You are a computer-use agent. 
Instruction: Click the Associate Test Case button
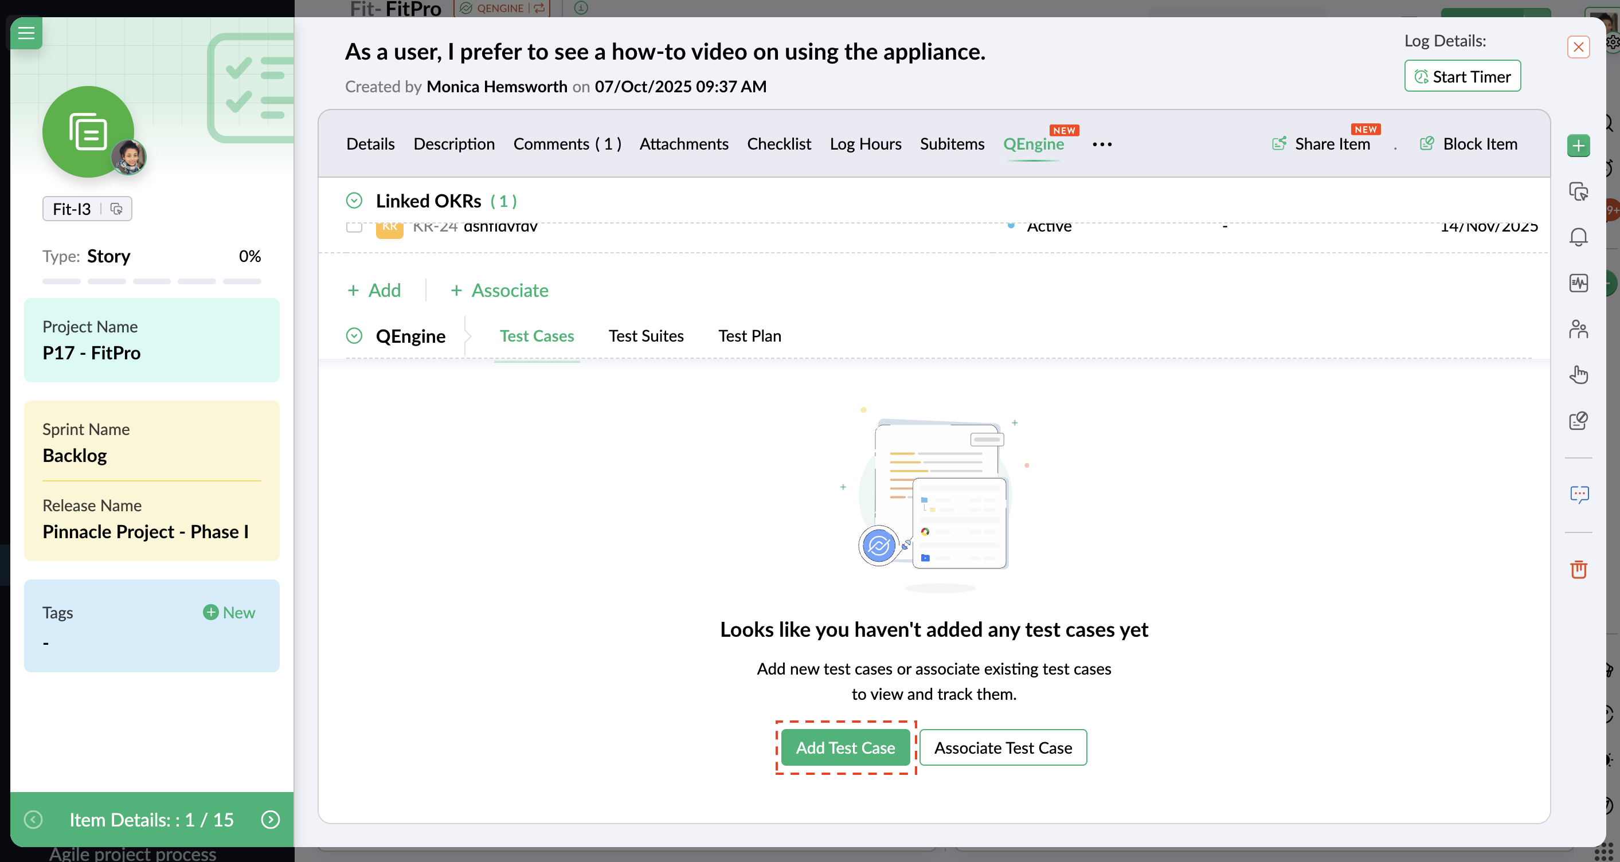[1003, 747]
